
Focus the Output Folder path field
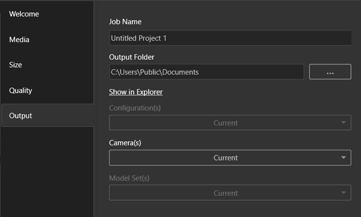tap(206, 72)
